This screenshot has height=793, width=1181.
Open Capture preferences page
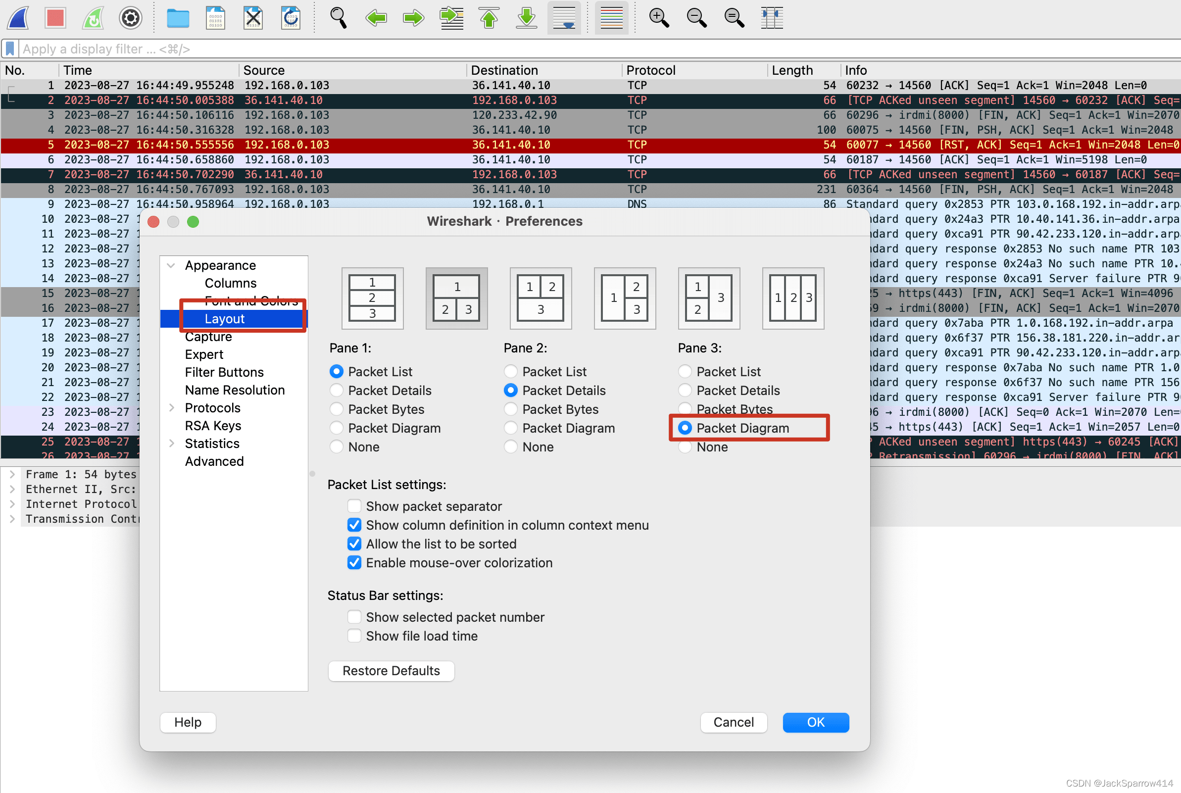(x=208, y=337)
